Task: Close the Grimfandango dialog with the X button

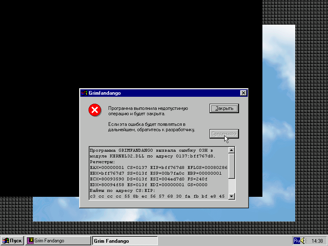Action: coord(243,93)
